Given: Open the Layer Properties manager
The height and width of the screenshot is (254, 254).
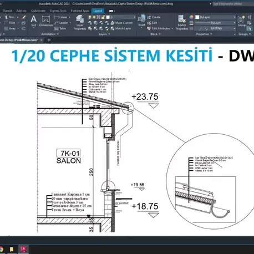Looking at the screenshot, I should [x=80, y=23].
